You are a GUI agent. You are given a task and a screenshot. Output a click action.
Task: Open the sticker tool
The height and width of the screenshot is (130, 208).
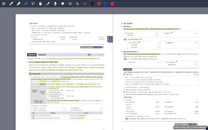[63, 4]
